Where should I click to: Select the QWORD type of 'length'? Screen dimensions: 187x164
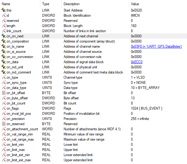point(48,26)
